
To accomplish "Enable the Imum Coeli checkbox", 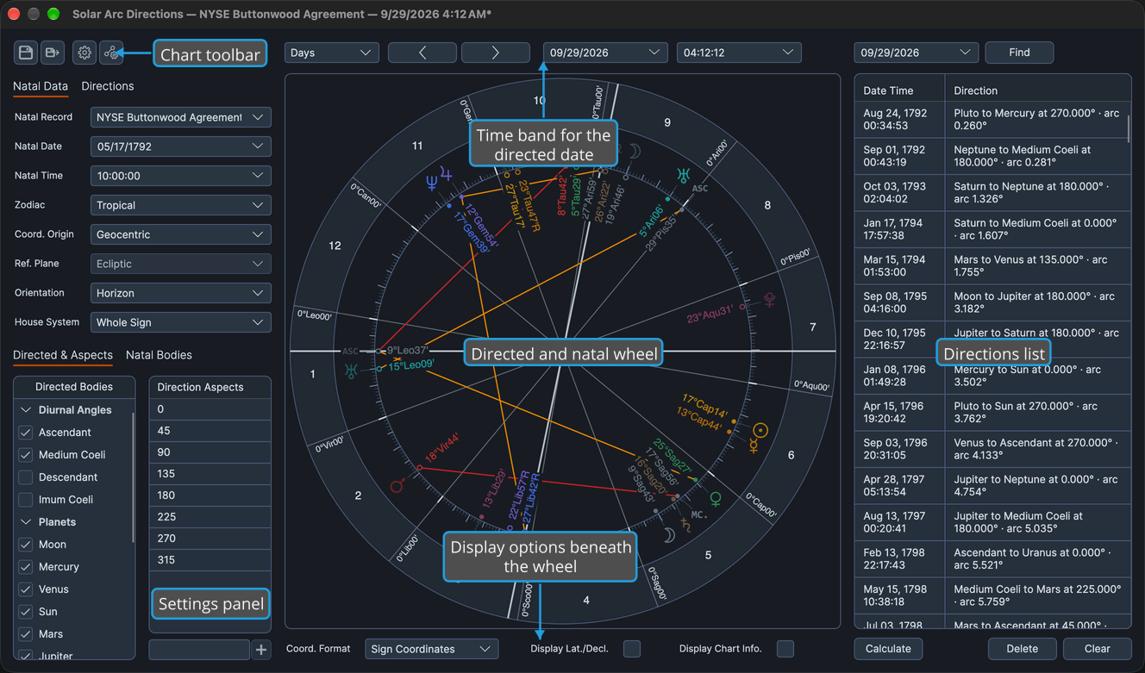I will point(26,500).
